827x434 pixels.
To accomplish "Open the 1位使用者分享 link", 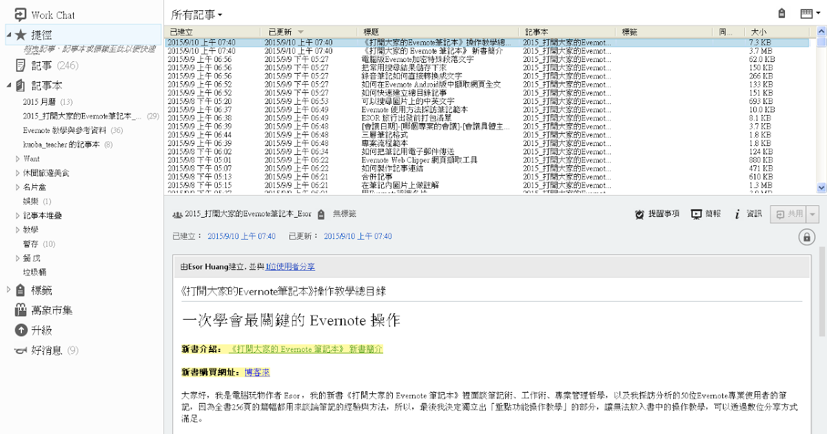I will [290, 267].
